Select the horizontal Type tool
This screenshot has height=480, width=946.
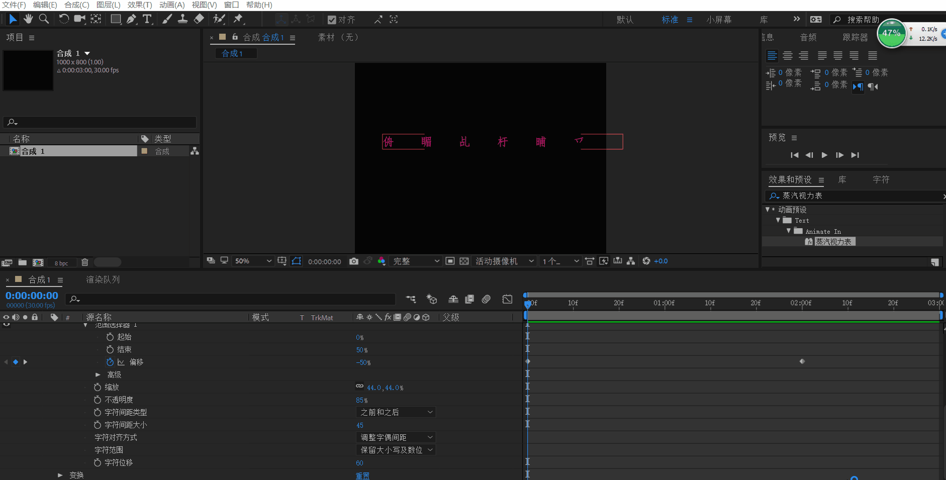click(147, 19)
